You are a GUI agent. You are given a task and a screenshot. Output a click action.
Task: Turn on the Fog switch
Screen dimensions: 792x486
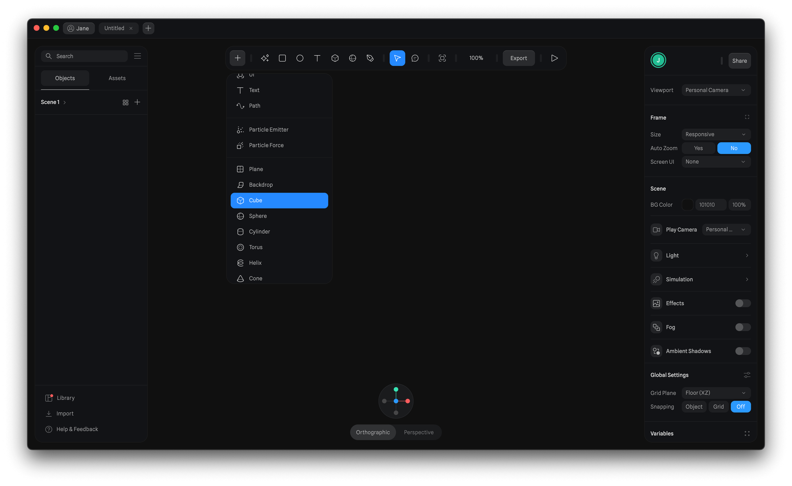tap(742, 327)
